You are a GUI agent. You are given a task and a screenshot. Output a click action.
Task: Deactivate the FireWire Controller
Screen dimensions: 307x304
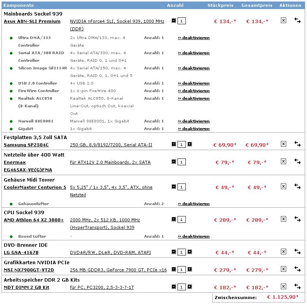pos(194,91)
